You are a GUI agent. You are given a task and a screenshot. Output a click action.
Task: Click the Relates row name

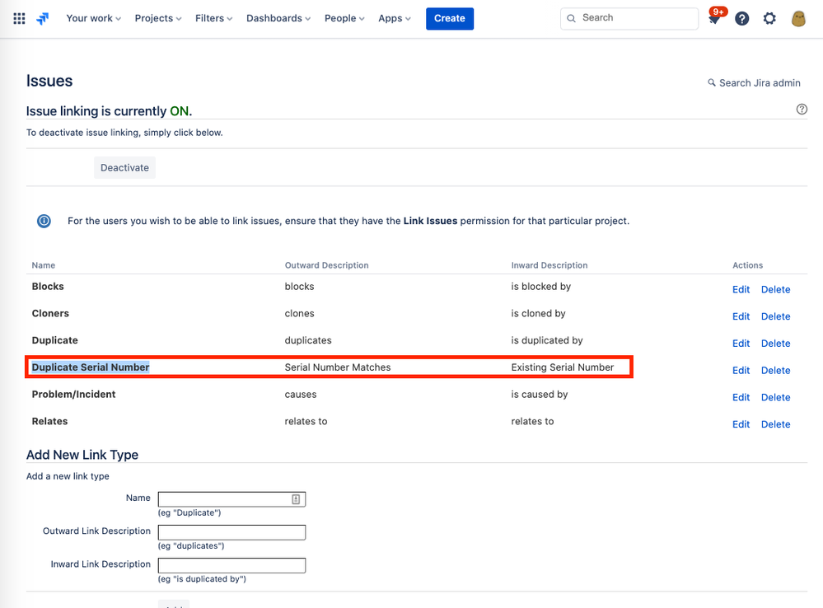50,421
